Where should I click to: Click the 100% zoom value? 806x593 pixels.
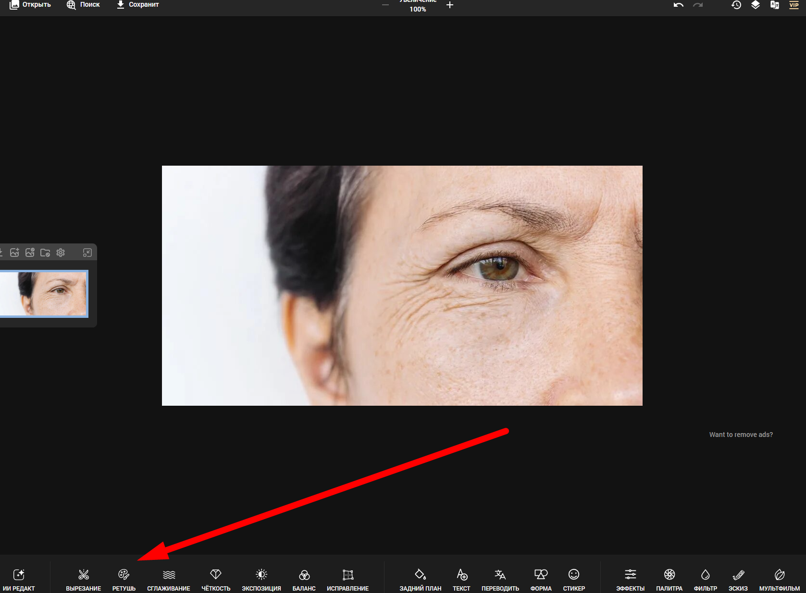pyautogui.click(x=418, y=9)
